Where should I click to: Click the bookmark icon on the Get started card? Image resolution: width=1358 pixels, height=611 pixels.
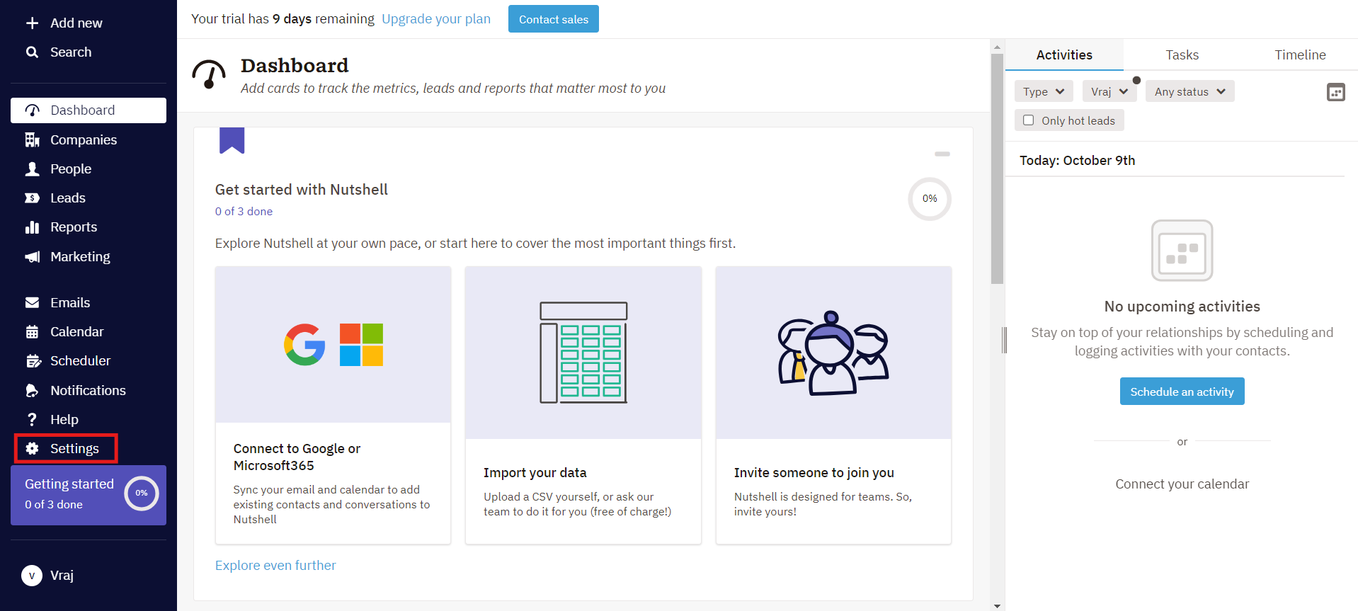232,140
